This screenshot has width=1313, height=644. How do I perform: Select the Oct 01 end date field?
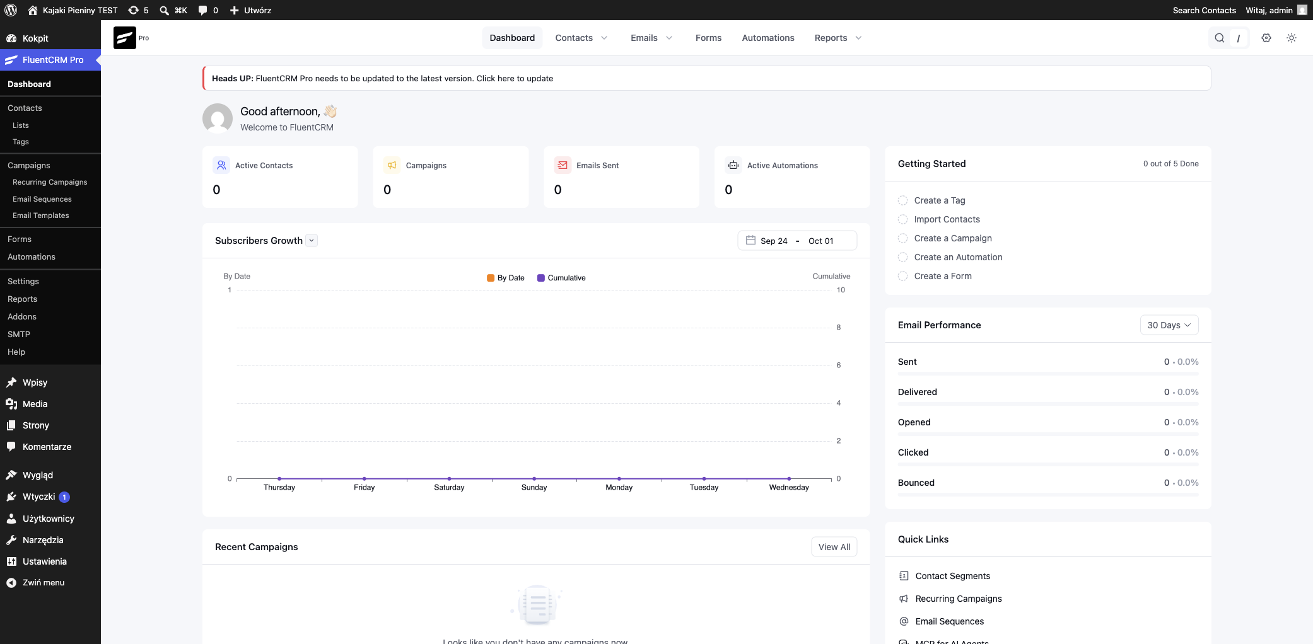(x=821, y=241)
